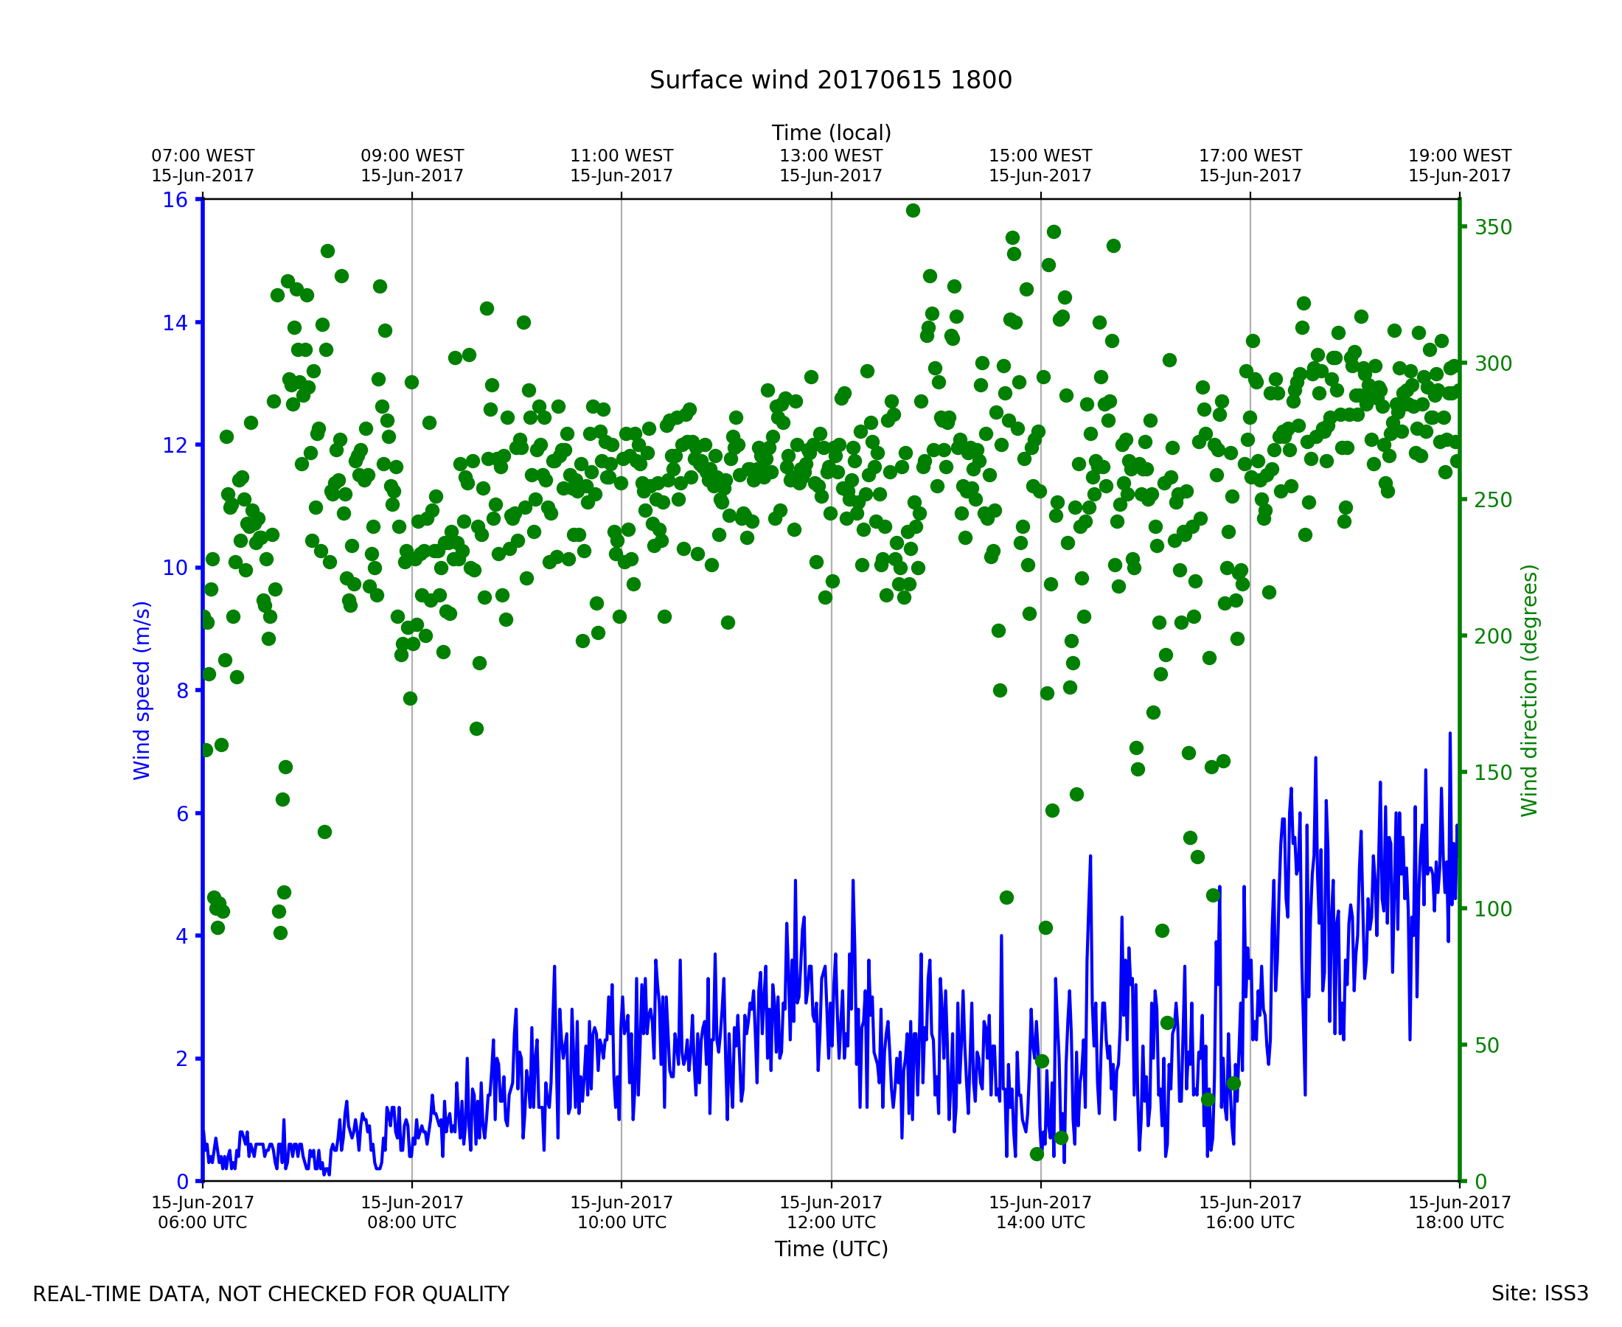
Task: Click the blue '8' wind speed tick label
Action: 182,691
